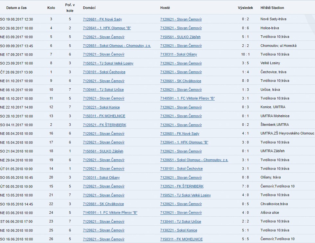The image size is (315, 243).
Task: Select Sokol Čechovice in the Domácí column
Action: (x=104, y=72)
